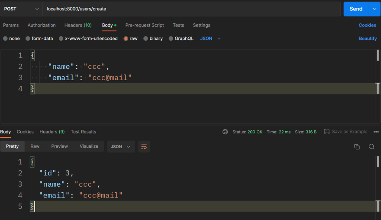The width and height of the screenshot is (381, 220).
Task: Select the binary body radio button
Action: point(145,39)
